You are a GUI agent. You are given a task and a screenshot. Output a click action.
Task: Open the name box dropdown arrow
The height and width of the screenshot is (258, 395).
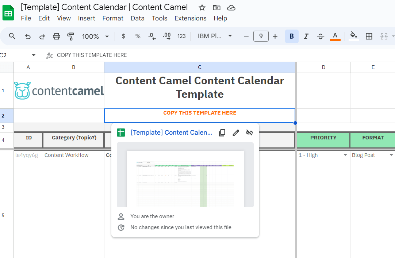point(34,55)
